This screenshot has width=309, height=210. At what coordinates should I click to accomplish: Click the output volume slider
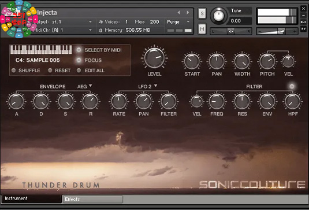click(277, 31)
